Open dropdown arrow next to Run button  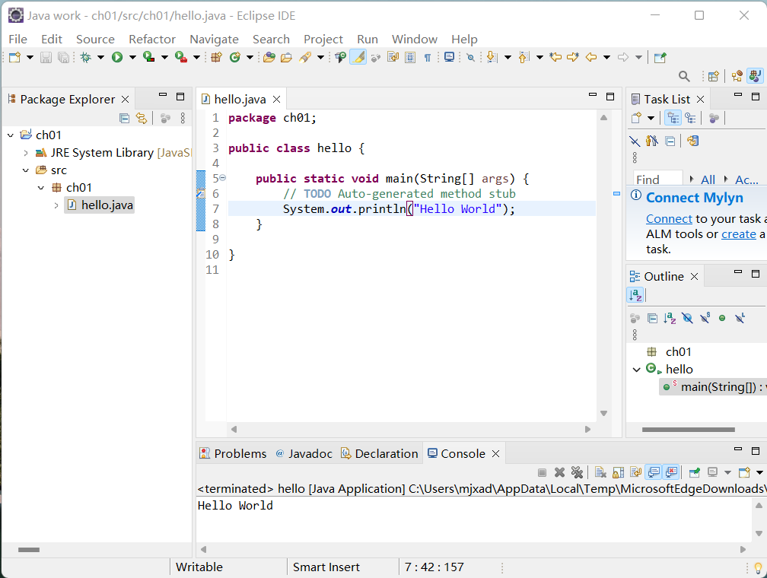click(132, 57)
